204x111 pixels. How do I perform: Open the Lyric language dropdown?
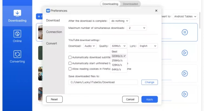point(148,46)
